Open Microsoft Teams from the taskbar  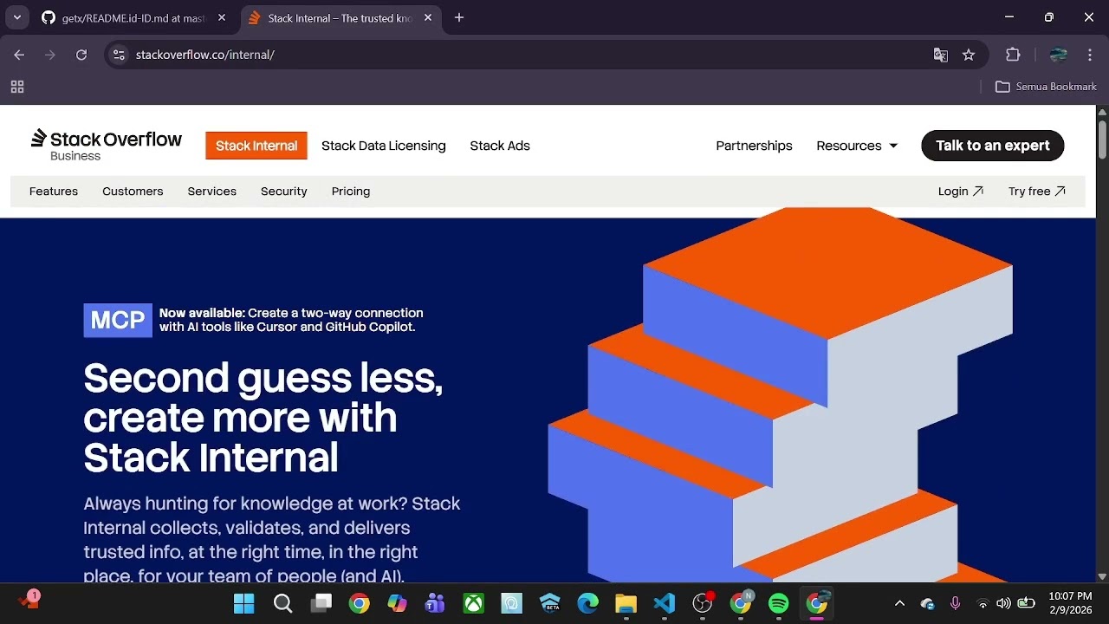[435, 603]
